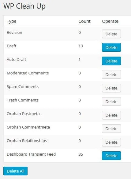Select the Dashboard Transient Feed label
This screenshot has height=179, width=131.
pyautogui.click(x=31, y=154)
